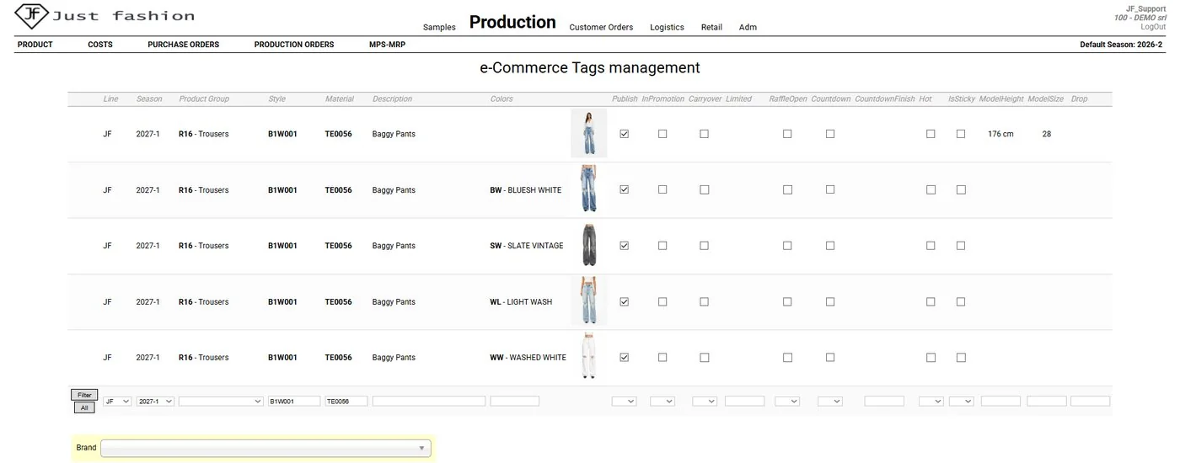Open the Baggy Pants main product thumbnail
Screen dimensions: 1180x463
(x=588, y=133)
